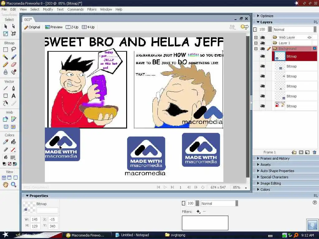This screenshot has width=319, height=239.
Task: Expand the Optimize panel
Action: point(258,16)
